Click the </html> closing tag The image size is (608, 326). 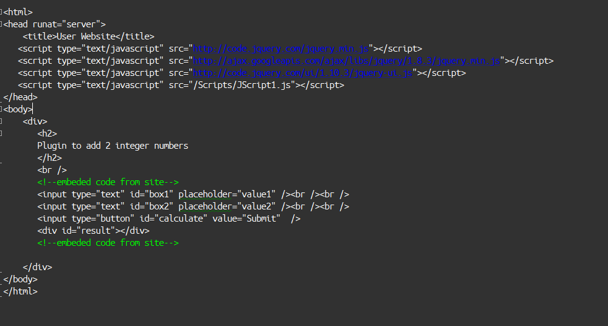20,291
